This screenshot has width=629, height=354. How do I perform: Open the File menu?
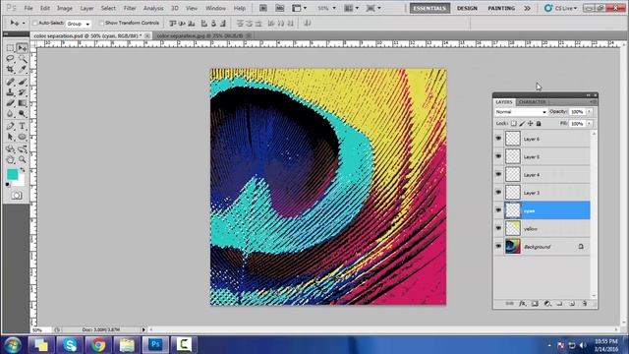tap(29, 8)
